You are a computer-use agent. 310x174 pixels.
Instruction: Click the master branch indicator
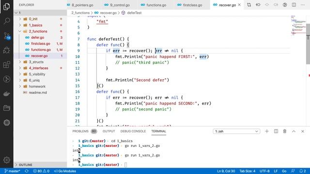[x=12, y=171]
